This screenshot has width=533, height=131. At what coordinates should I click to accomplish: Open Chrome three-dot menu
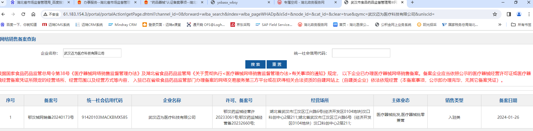529,14
